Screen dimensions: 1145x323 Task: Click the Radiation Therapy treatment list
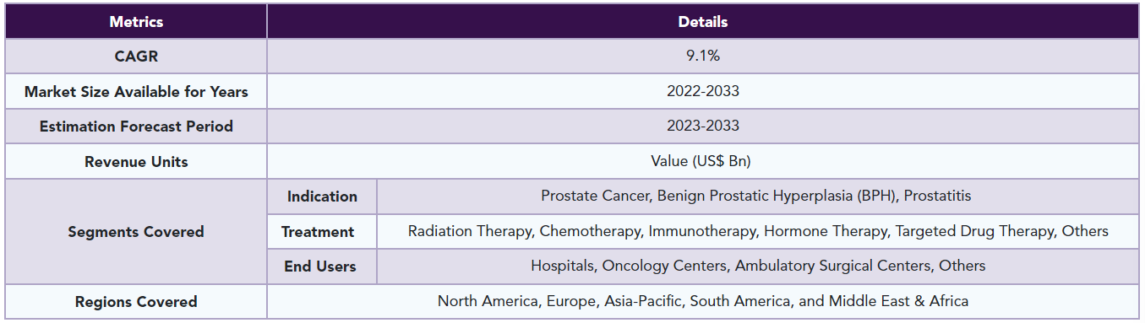pyautogui.click(x=758, y=231)
